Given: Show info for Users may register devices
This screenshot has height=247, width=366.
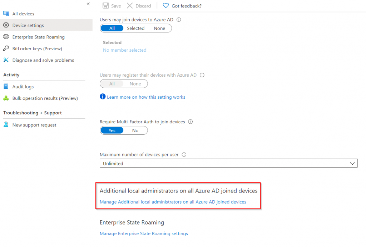Looking at the screenshot, I should coord(202,75).
